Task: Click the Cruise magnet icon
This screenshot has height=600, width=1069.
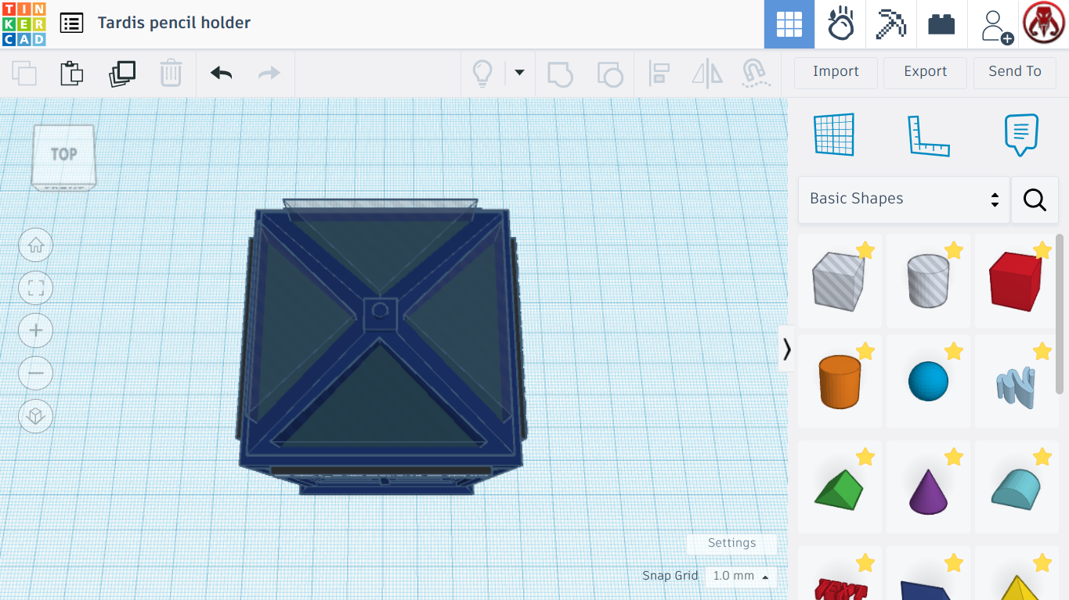Action: [755, 74]
